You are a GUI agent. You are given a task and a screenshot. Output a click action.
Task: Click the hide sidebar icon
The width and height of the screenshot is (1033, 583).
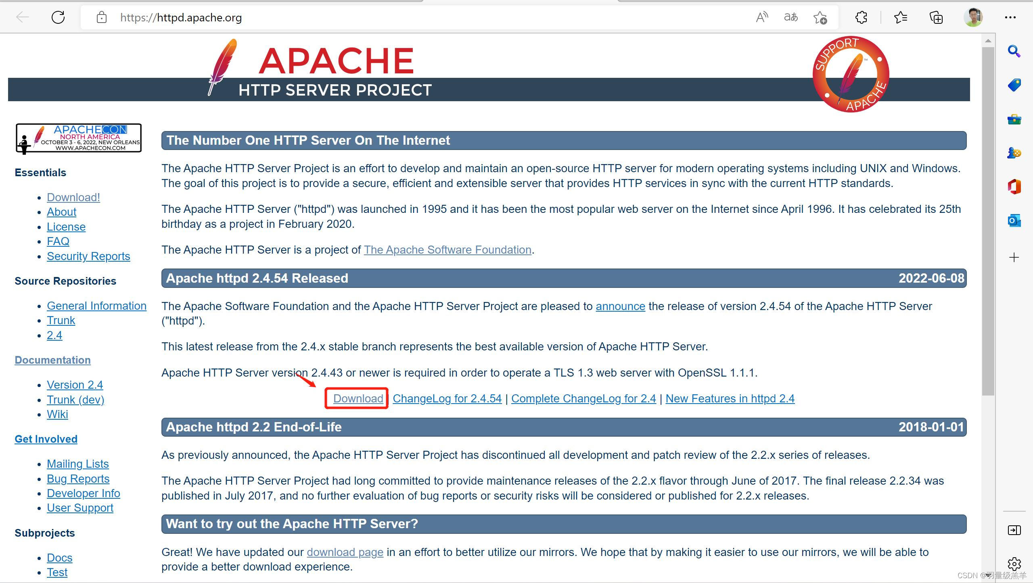click(1014, 530)
